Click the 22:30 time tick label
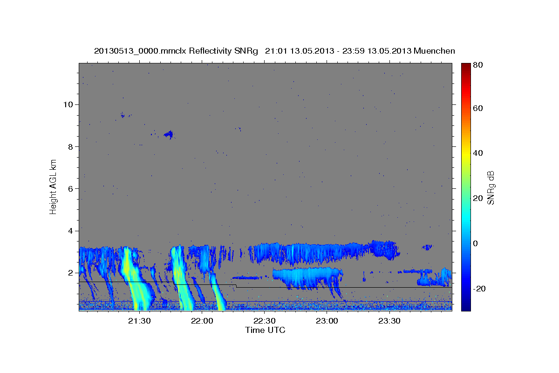Viewport: 559px width, 373px height. click(x=264, y=321)
